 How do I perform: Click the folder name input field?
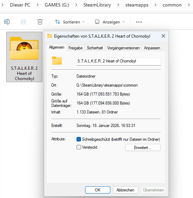pos(119,61)
